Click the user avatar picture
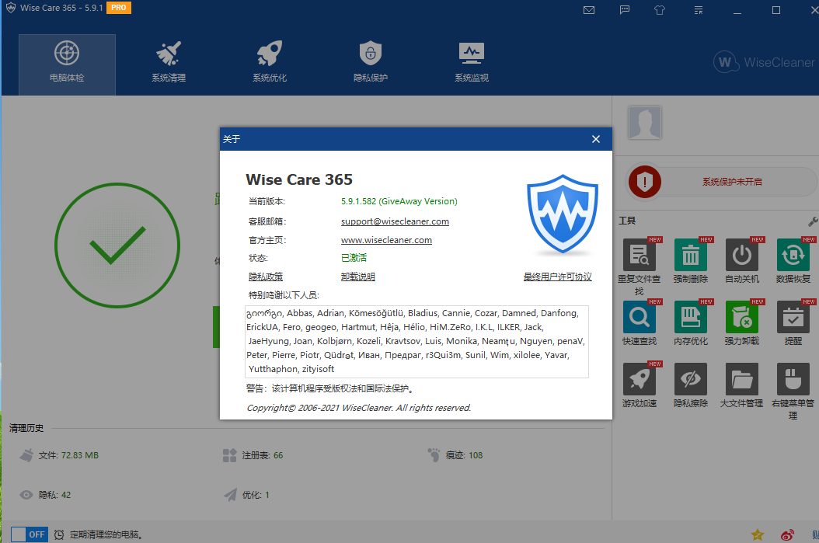Screen dimensions: 819x543 click(645, 123)
